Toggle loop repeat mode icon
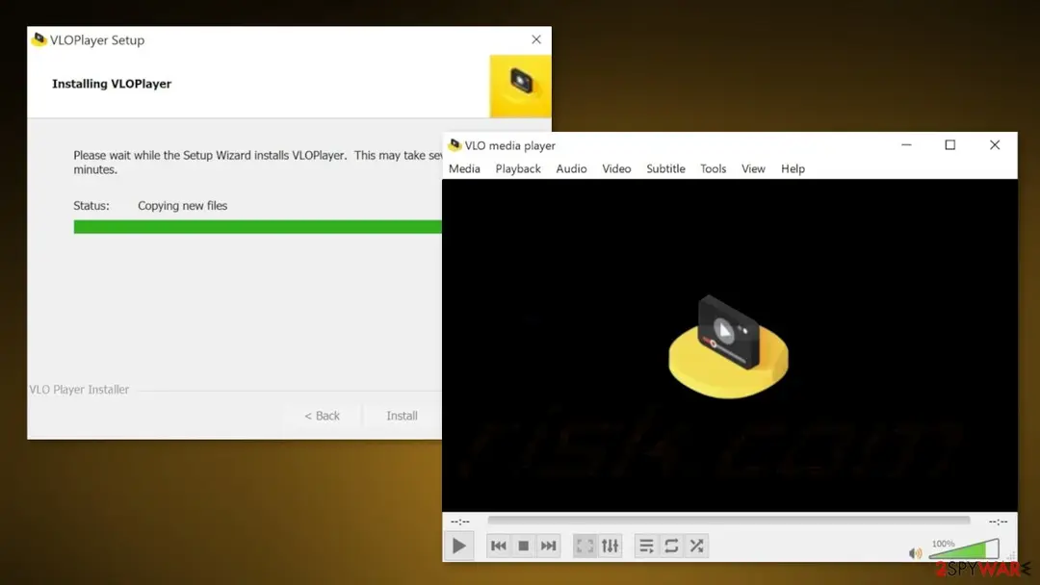1040x585 pixels. (x=671, y=546)
